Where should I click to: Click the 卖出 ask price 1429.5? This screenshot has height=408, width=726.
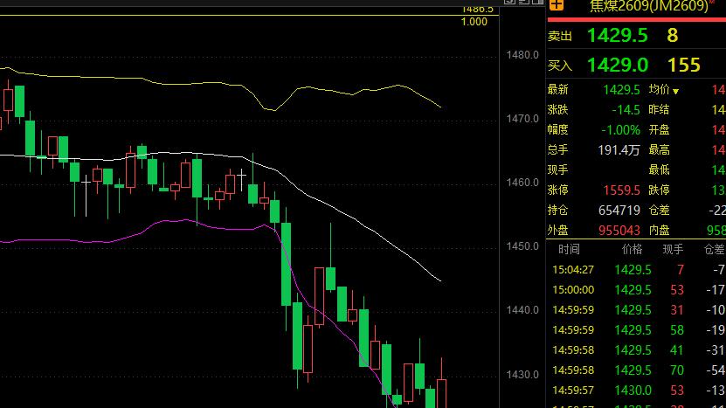click(x=617, y=36)
